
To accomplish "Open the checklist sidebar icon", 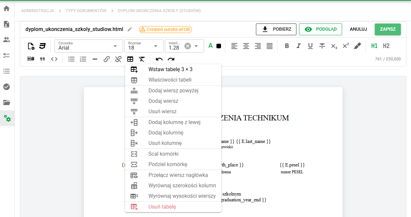I will point(7,55).
